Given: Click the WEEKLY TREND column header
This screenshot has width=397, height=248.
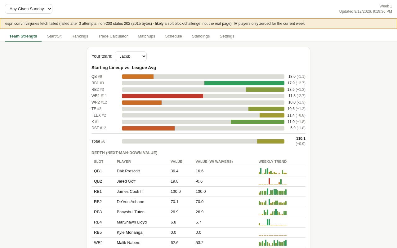Looking at the screenshot, I should 273,162.
